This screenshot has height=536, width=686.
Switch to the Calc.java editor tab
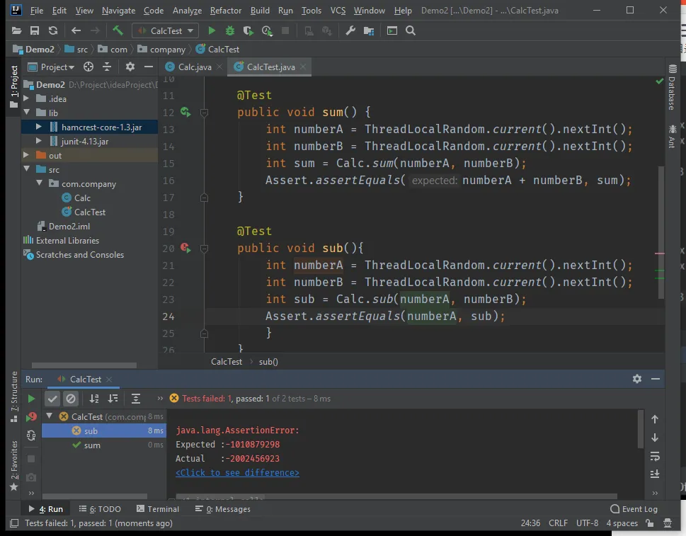pos(189,67)
